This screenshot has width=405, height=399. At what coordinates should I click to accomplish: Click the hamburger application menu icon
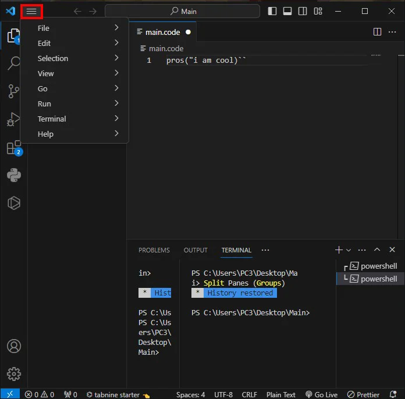click(x=31, y=12)
